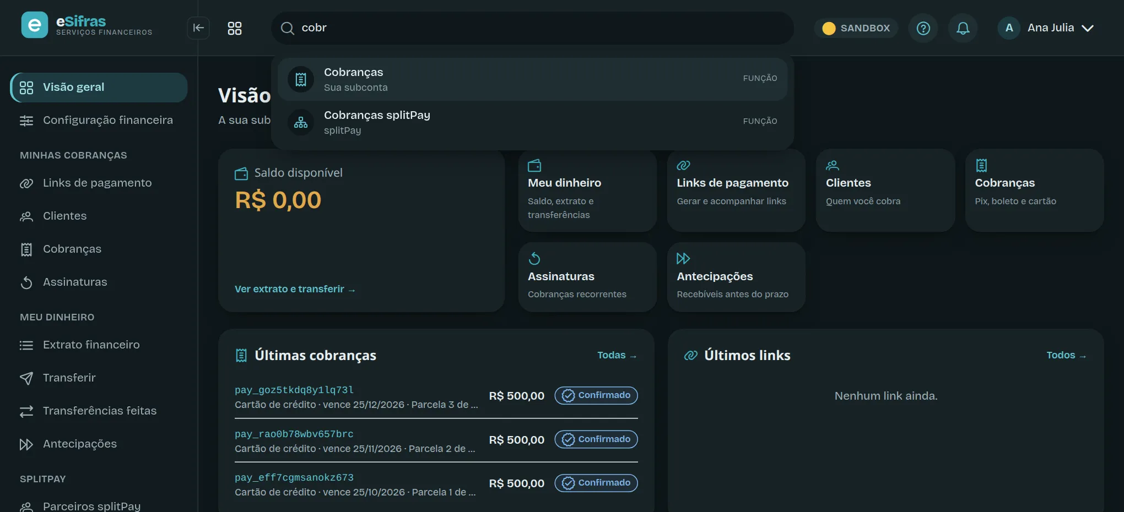Open payment pay_goz5tkdq8y1lq73l

[294, 390]
